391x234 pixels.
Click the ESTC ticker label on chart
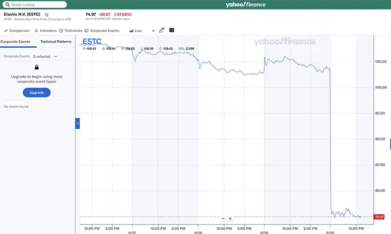[x=92, y=42]
